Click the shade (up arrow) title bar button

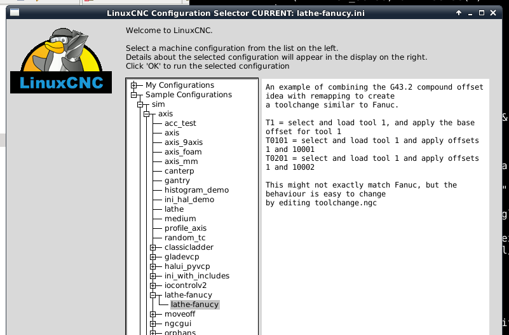459,13
